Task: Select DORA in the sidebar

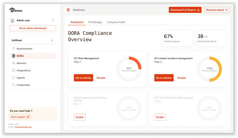Action: click(33, 56)
